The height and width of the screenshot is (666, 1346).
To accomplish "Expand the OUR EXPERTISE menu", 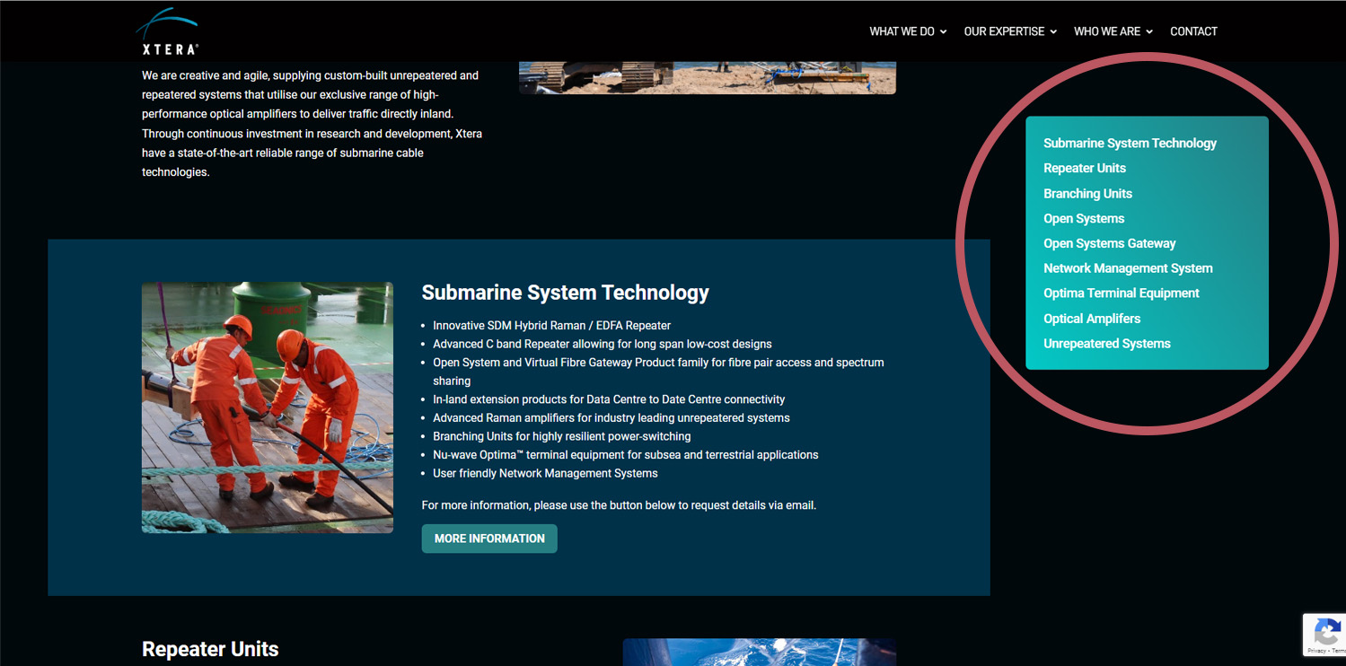I will [x=1010, y=31].
